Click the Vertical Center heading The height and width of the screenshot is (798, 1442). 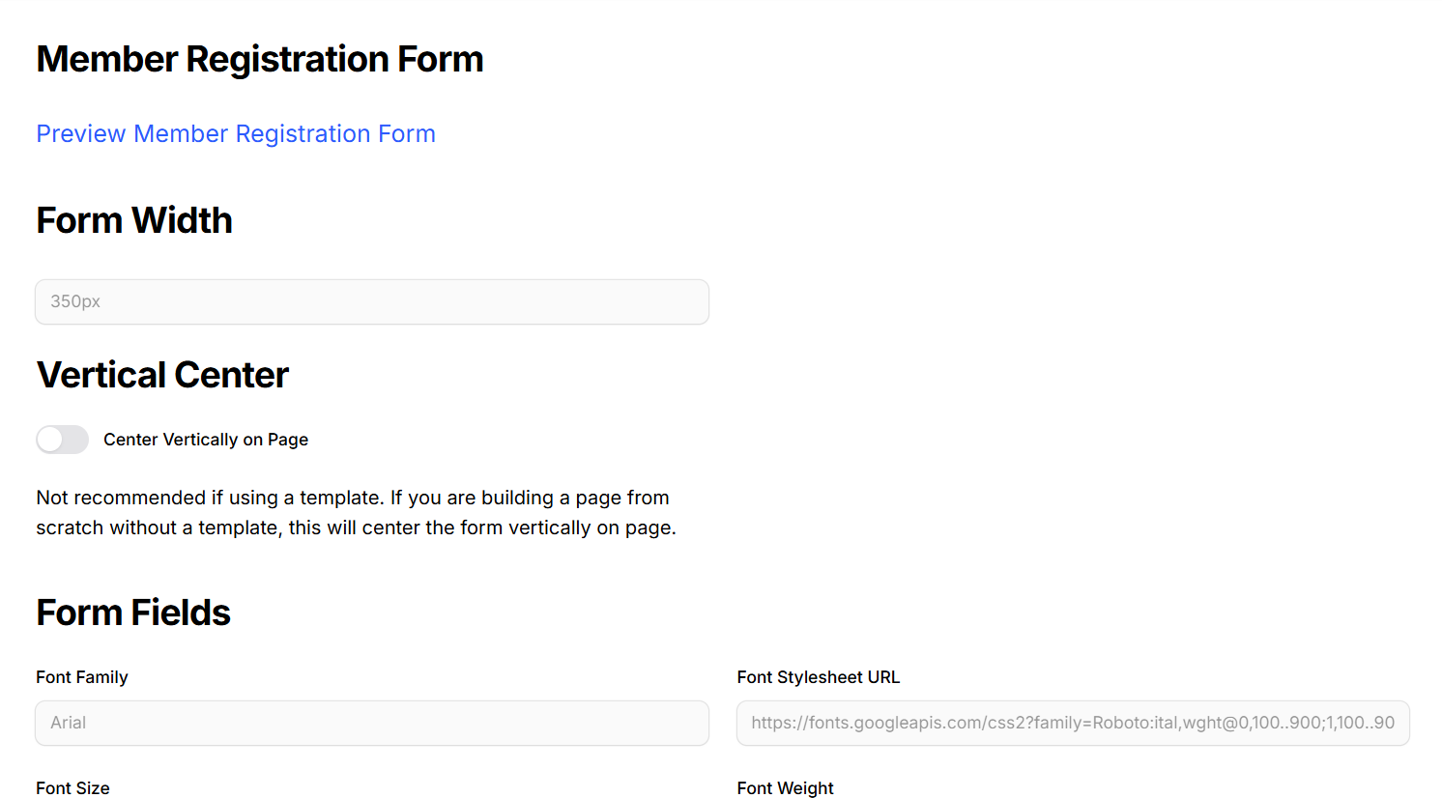[x=162, y=375]
